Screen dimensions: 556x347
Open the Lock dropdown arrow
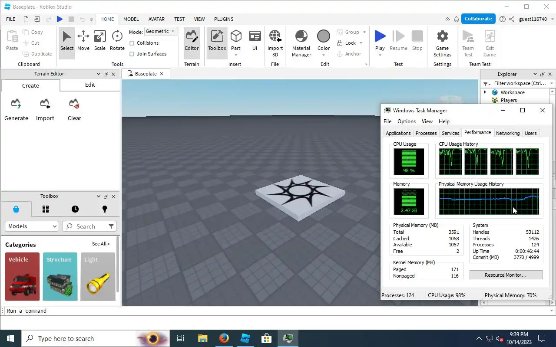(361, 43)
